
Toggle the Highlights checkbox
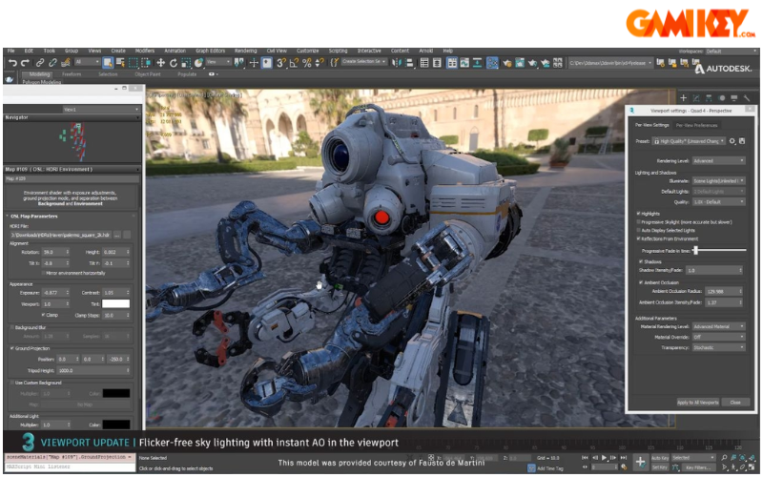pos(639,214)
